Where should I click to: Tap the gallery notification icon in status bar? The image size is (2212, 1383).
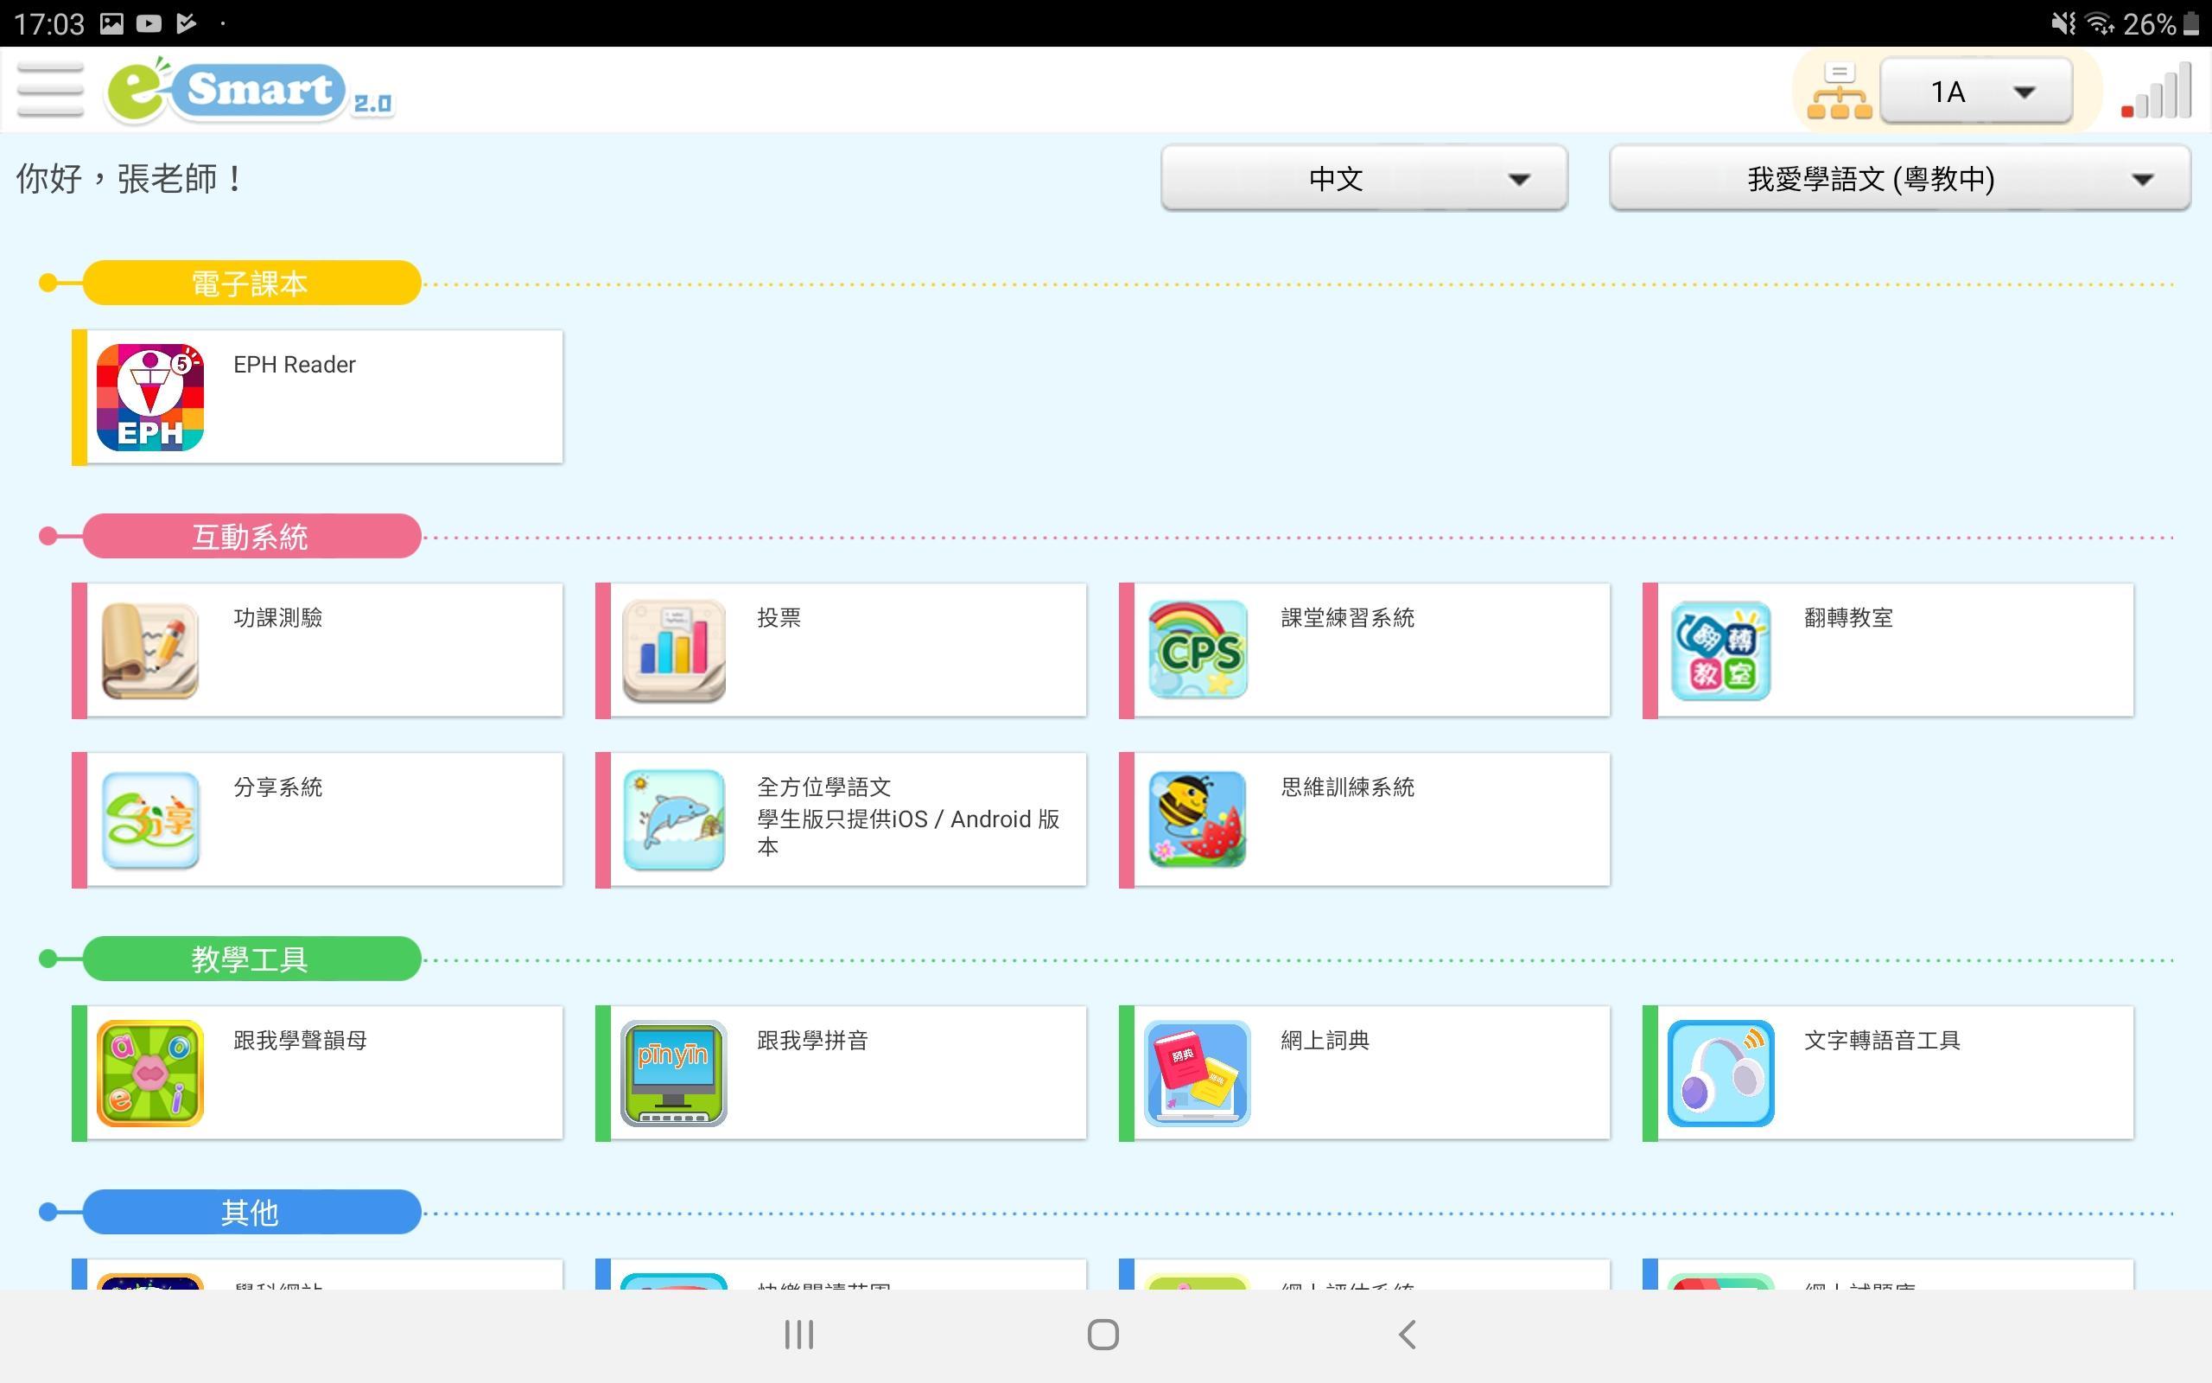(x=111, y=24)
